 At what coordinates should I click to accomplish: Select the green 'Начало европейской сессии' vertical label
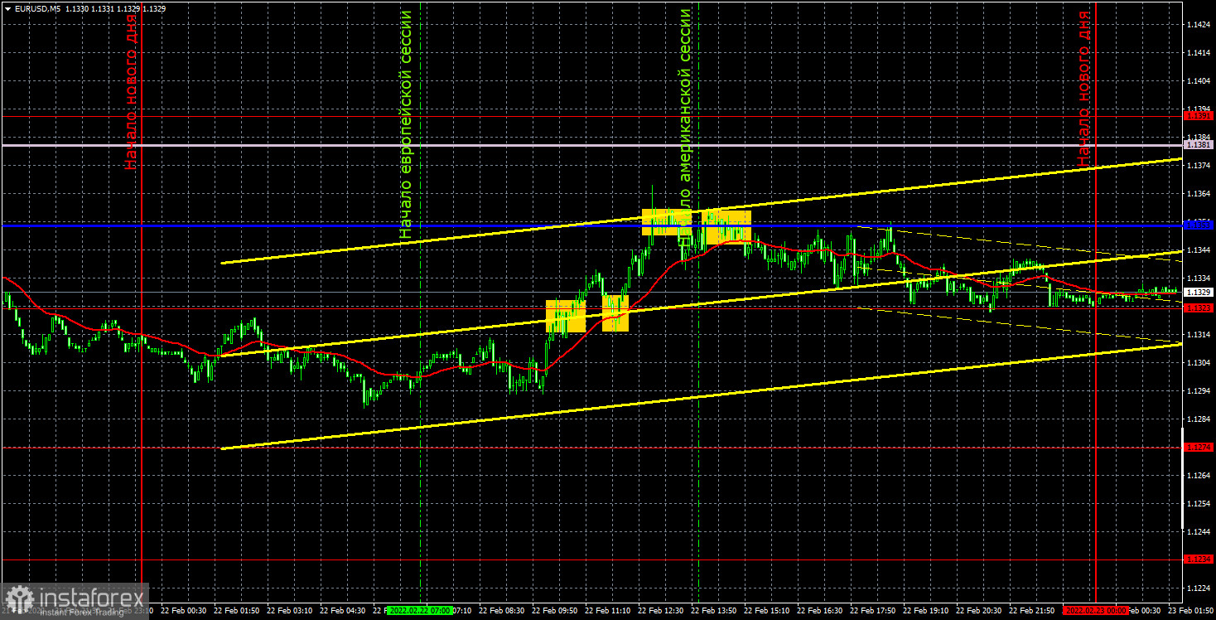(x=405, y=126)
